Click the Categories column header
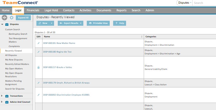The width and height of the screenshot is (216, 110). [151, 36]
